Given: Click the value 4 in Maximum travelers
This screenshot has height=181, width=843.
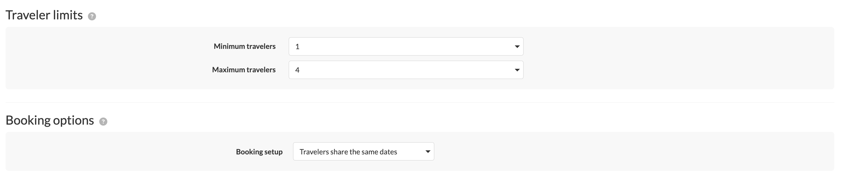Looking at the screenshot, I should [x=297, y=70].
